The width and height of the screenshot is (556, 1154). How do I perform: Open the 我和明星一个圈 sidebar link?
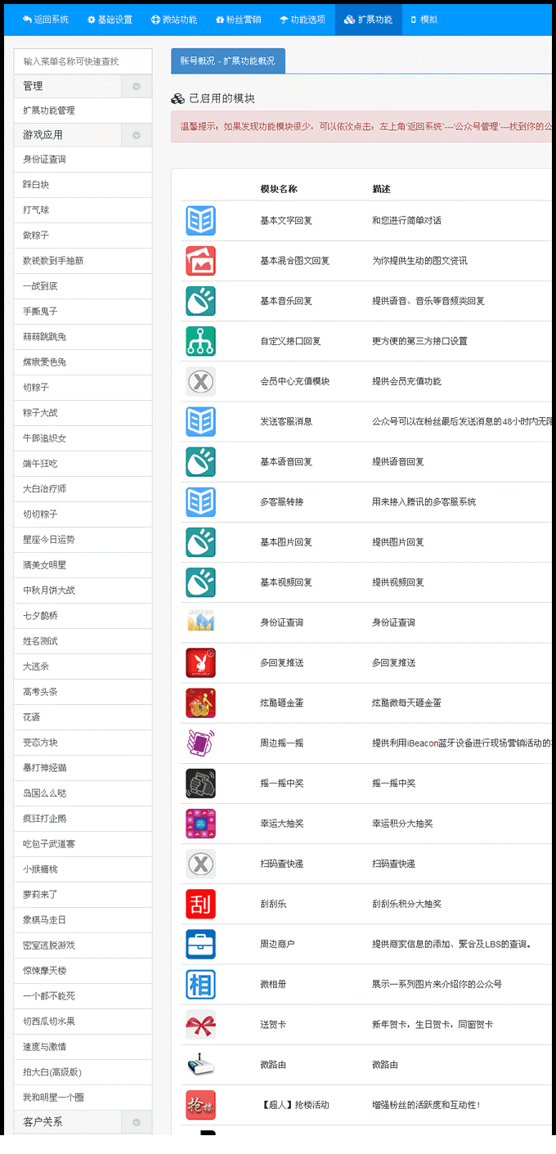point(83,1098)
